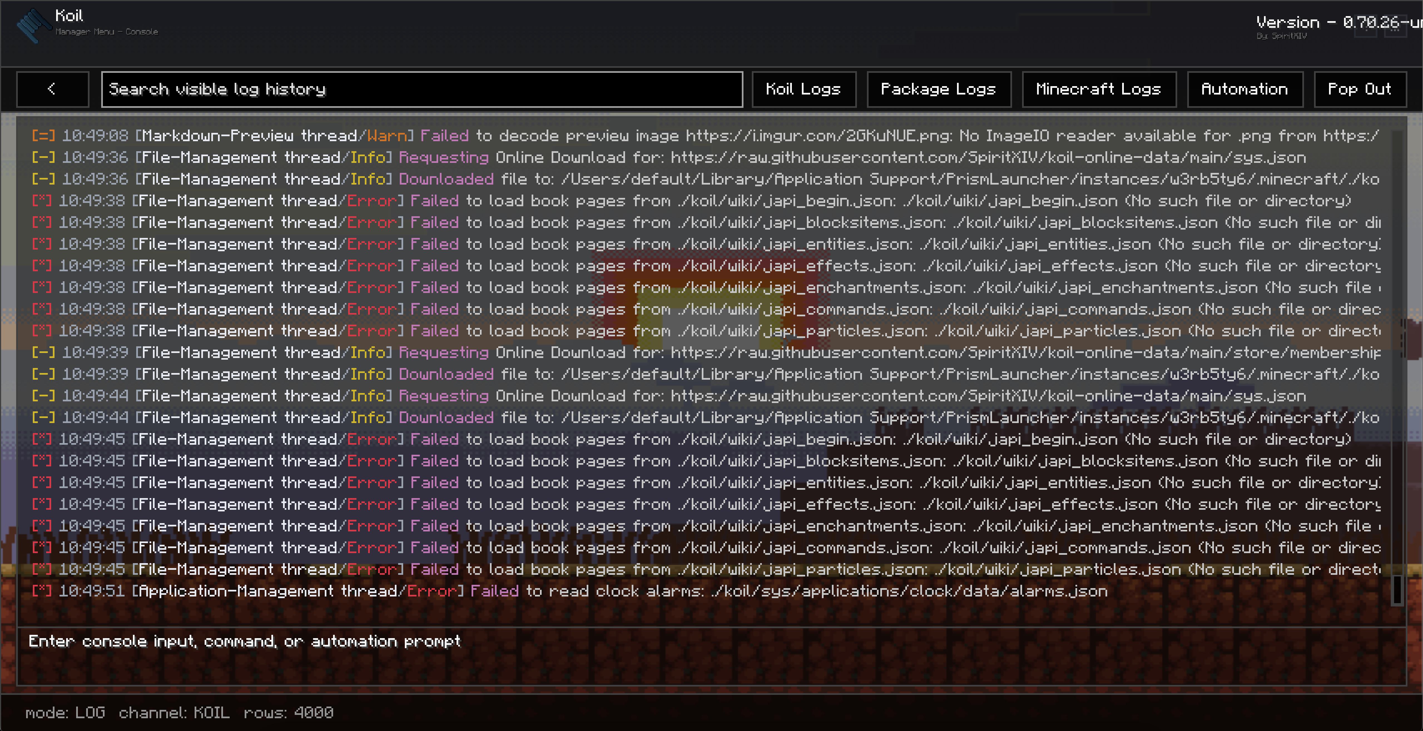Select the 10:49:38 japi_particles.json error line

[x=705, y=331]
